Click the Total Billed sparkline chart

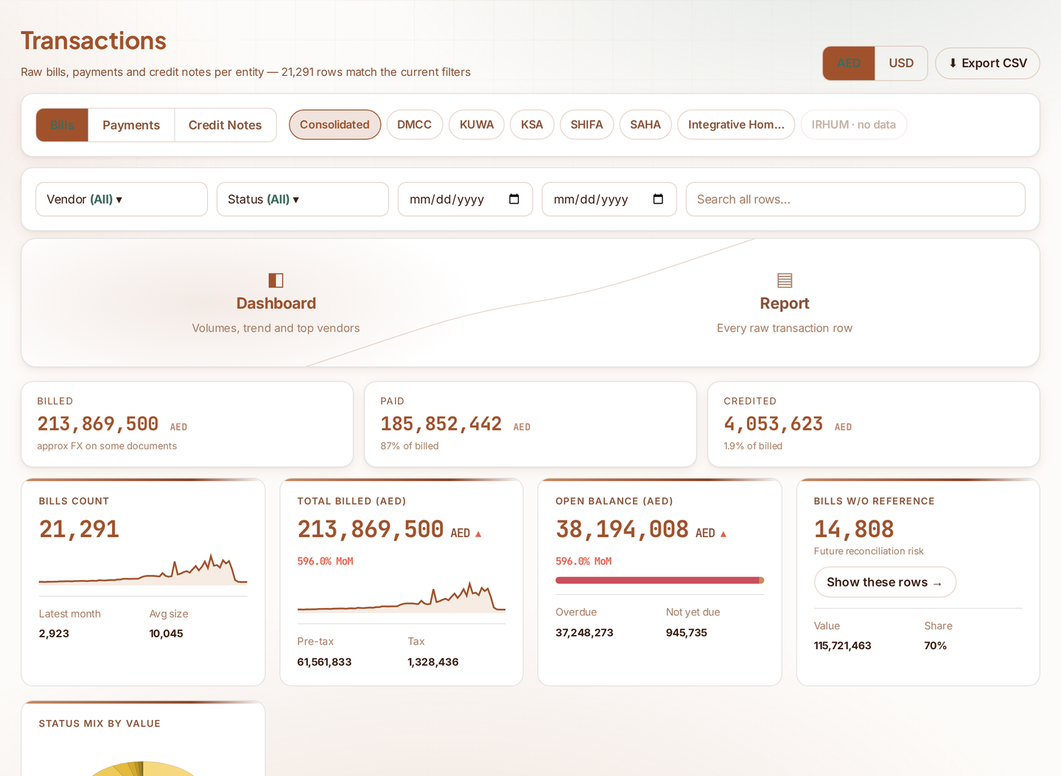[x=402, y=598]
